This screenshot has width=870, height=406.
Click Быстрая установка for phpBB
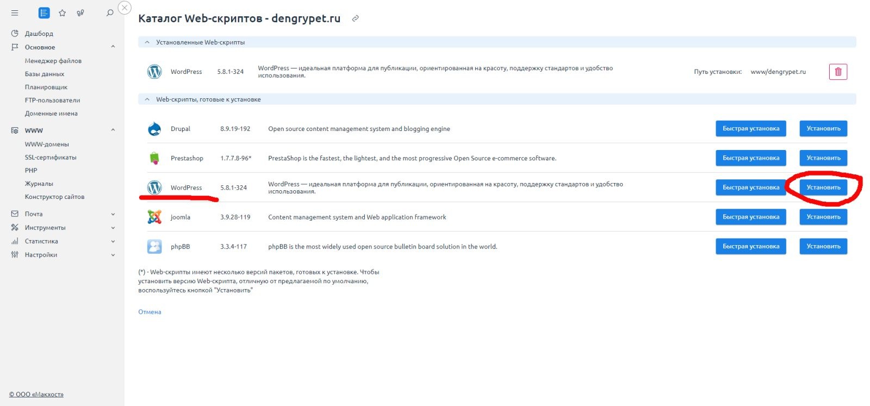[x=750, y=246]
